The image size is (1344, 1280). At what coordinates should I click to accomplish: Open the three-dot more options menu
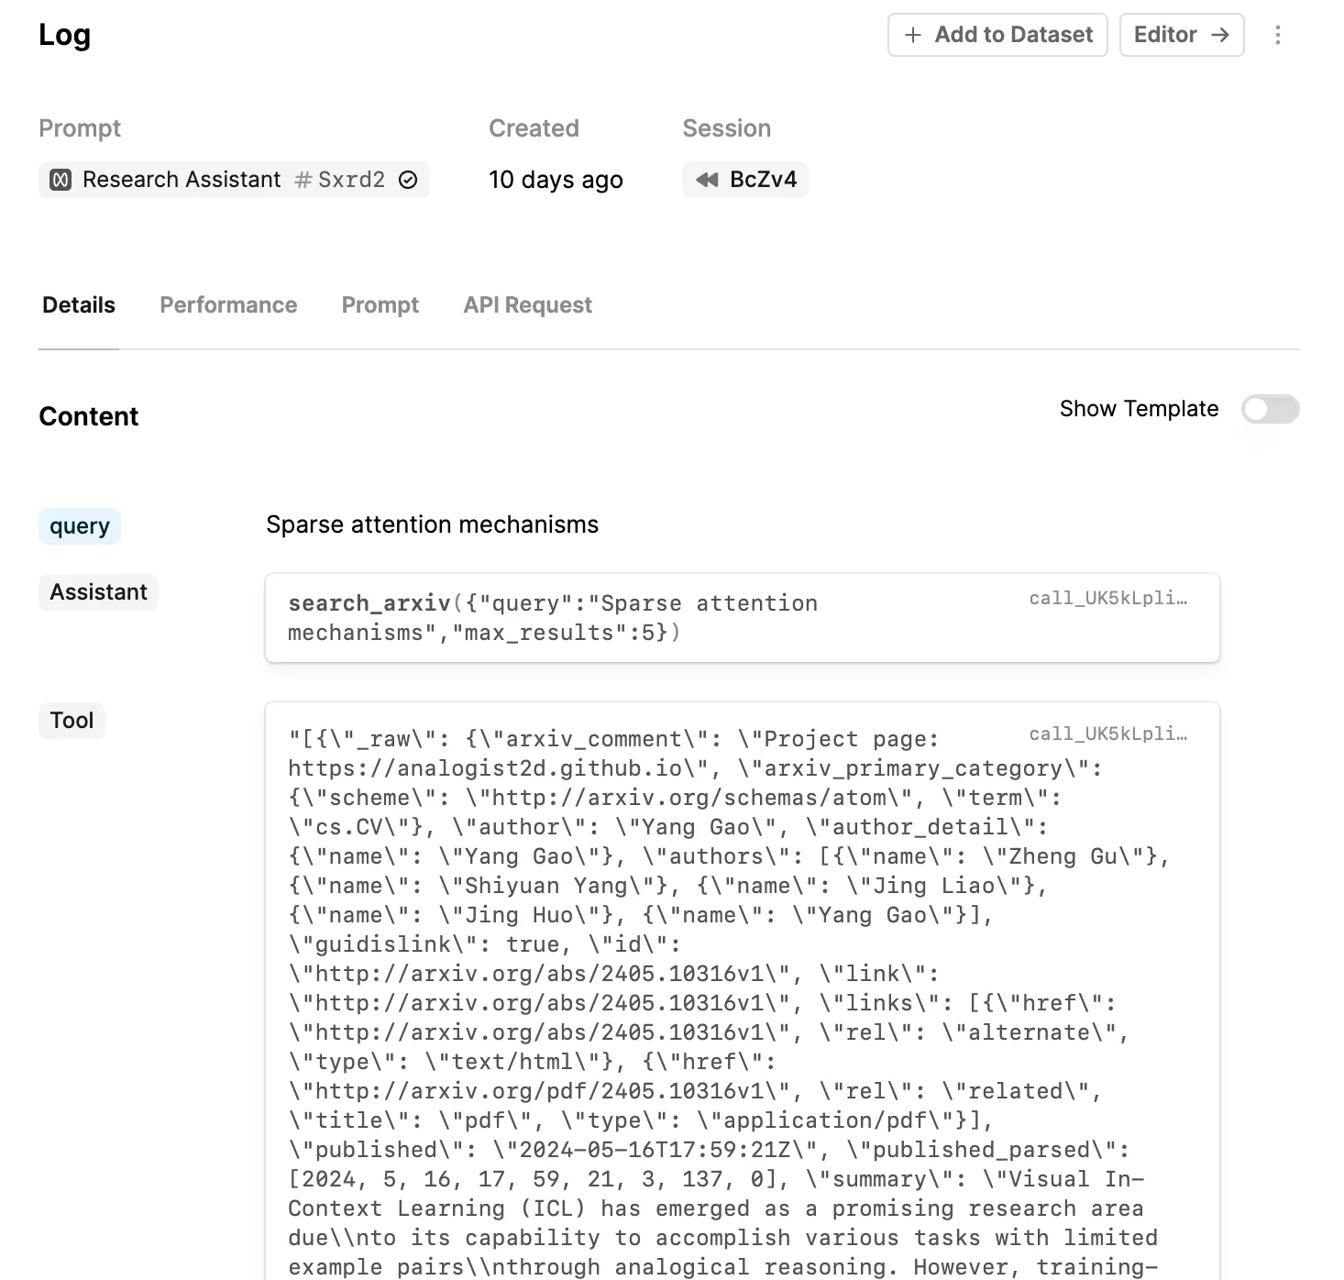click(x=1277, y=35)
